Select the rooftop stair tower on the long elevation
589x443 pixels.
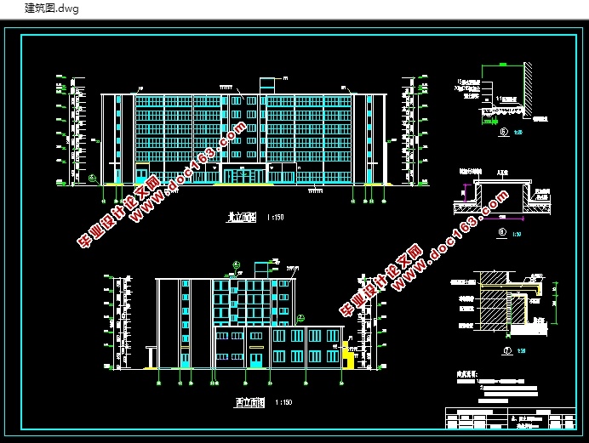pos(267,86)
